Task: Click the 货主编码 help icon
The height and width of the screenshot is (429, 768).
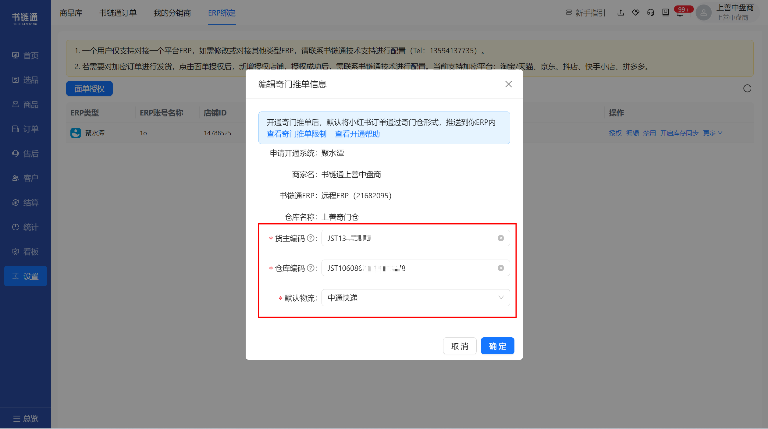Action: click(311, 238)
